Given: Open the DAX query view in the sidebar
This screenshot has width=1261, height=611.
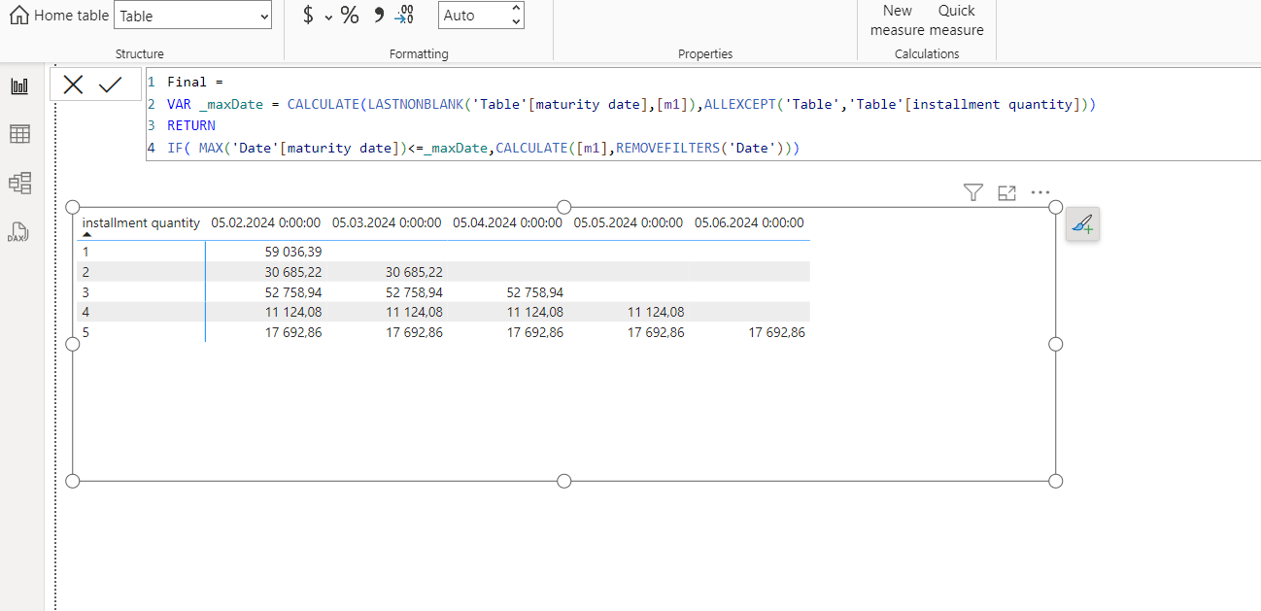Looking at the screenshot, I should [19, 230].
